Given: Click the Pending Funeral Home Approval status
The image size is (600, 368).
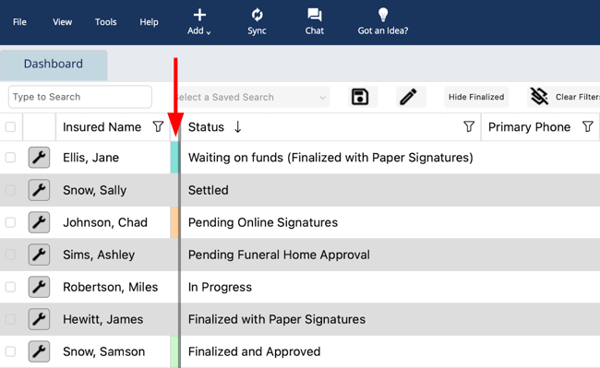Looking at the screenshot, I should pos(279,255).
